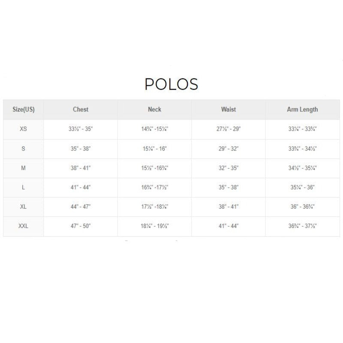Click the XS chest measurement 33½" - 35"
Image resolution: width=343 pixels, height=343 pixels.
pos(81,129)
